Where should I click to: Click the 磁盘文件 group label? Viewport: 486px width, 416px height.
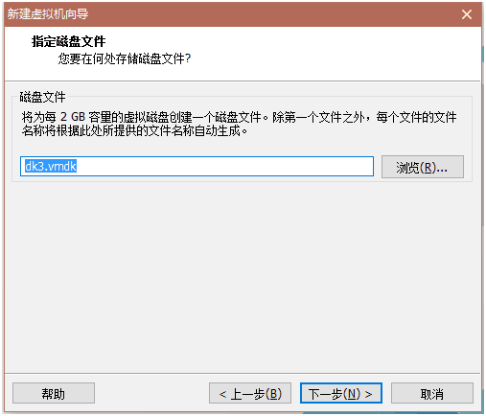pos(42,97)
